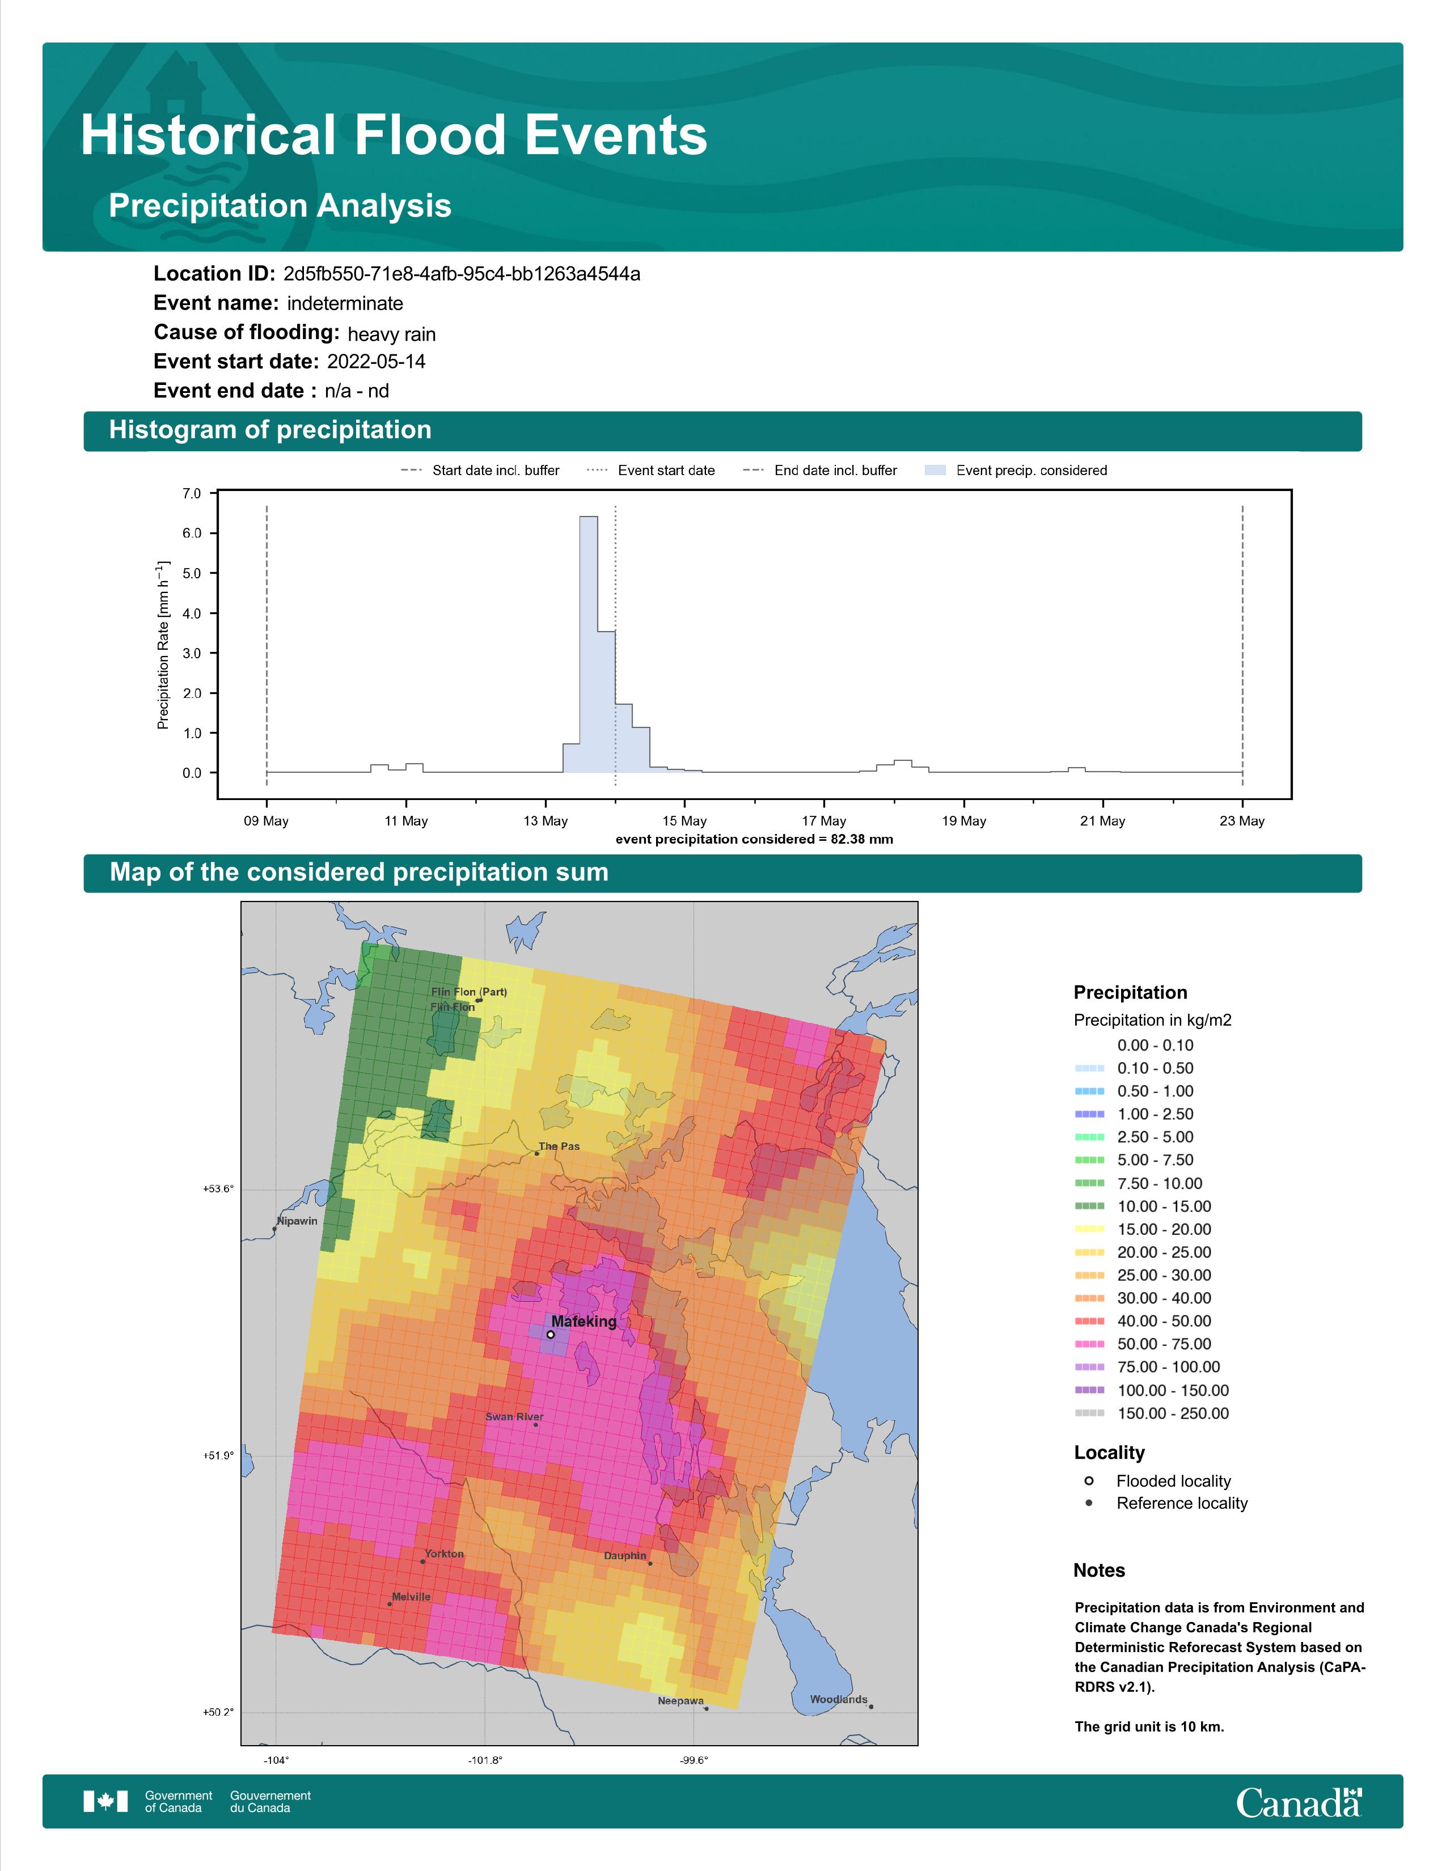Select the 30.00 - 40.00 precipitation legend swatch
1446x1871 pixels.
1090,1298
